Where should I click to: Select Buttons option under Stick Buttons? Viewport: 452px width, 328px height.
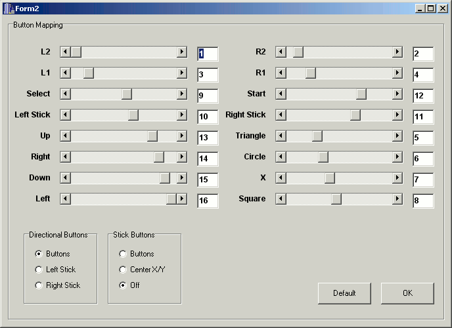123,254
